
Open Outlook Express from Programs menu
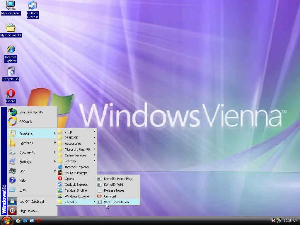[x=77, y=185]
